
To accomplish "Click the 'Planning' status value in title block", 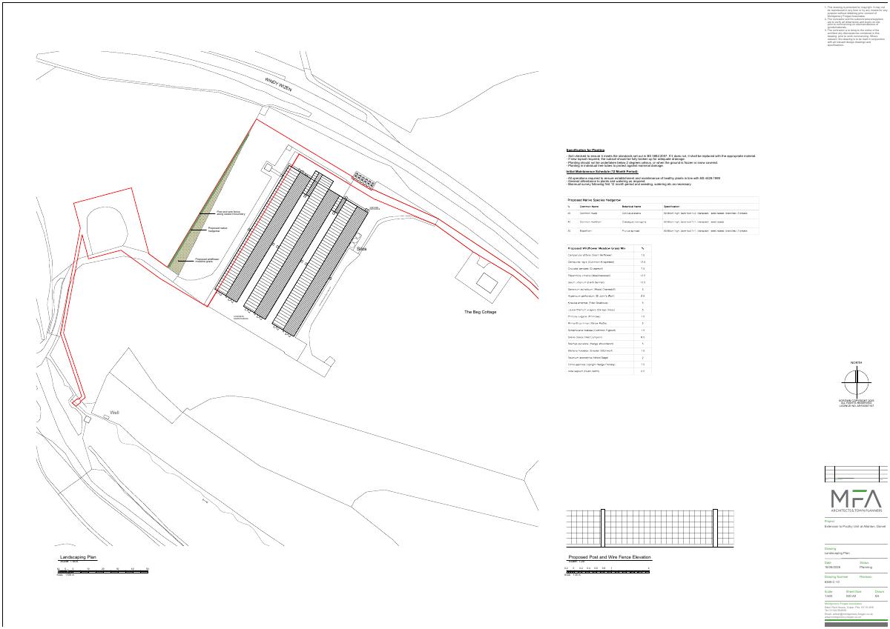I will [866, 567].
